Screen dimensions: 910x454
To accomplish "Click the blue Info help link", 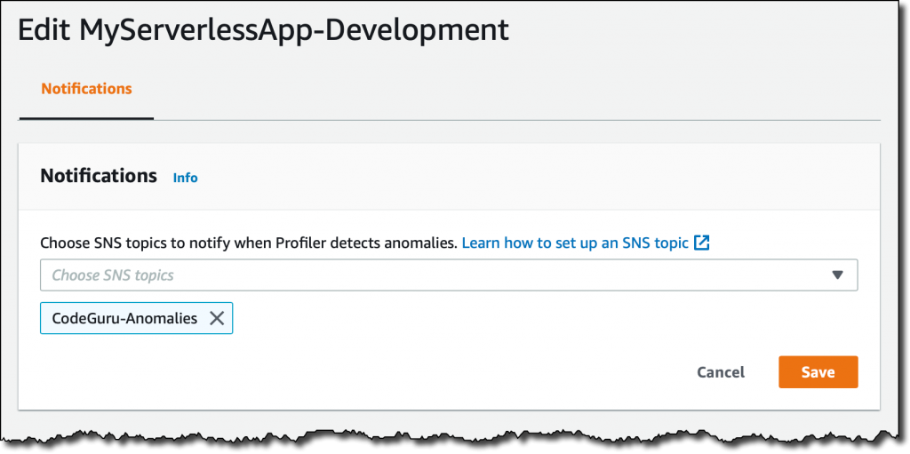I will tap(185, 178).
